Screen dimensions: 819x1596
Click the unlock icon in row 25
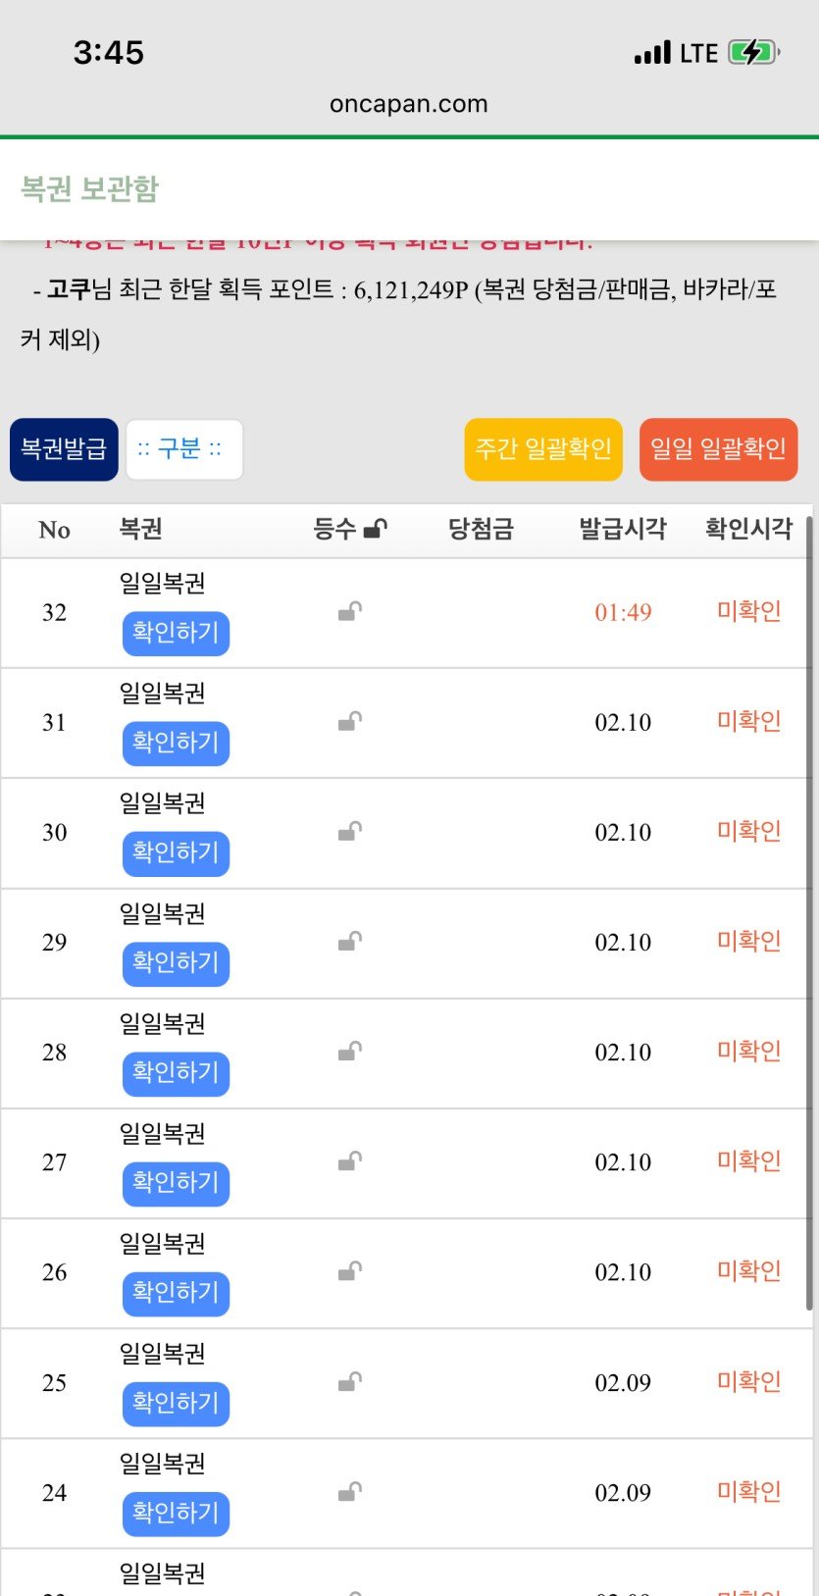[x=350, y=1382]
